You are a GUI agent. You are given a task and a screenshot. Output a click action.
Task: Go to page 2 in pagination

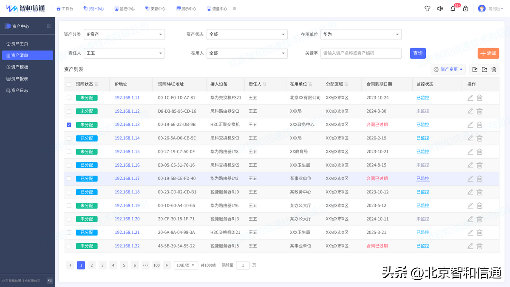click(x=92, y=265)
